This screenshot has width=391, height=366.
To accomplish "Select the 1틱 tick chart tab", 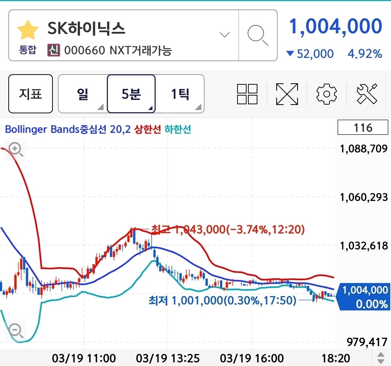I will pyautogui.click(x=180, y=94).
